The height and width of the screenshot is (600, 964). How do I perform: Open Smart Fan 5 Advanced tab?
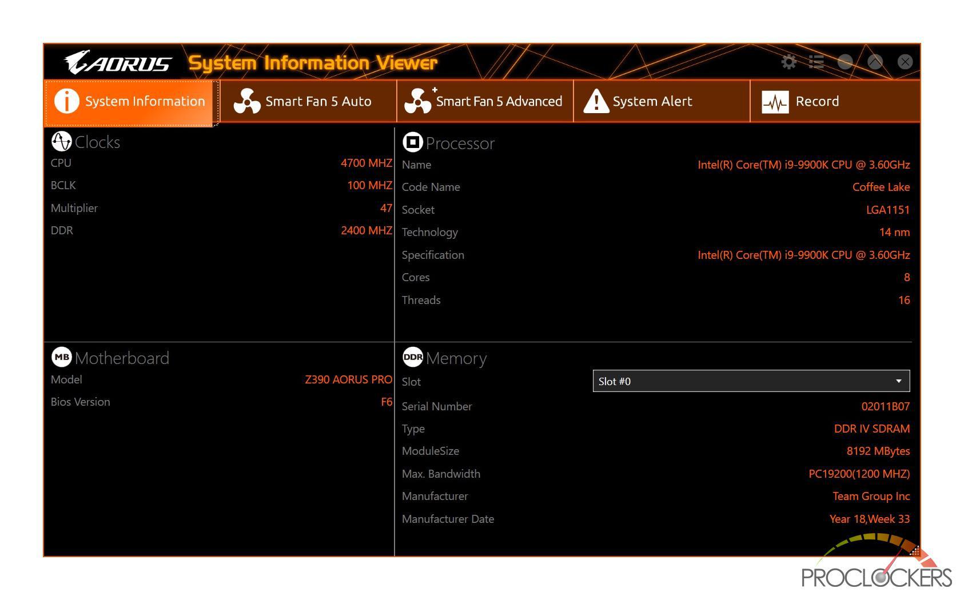click(x=485, y=102)
